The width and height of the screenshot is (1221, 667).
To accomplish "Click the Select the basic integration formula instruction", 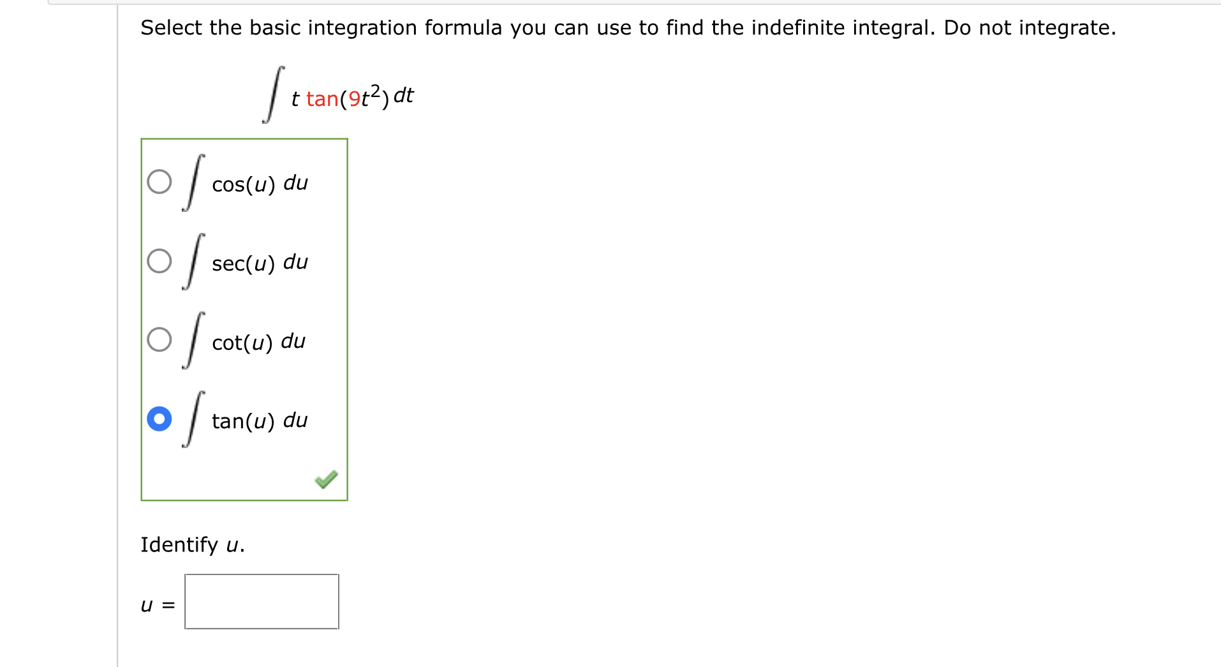I will pyautogui.click(x=628, y=27).
